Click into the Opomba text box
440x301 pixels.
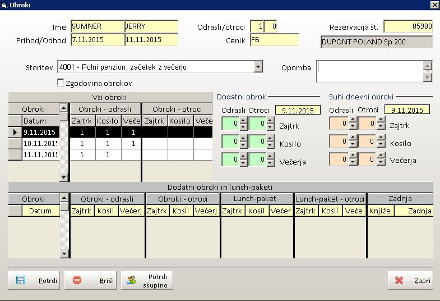pyautogui.click(x=370, y=71)
